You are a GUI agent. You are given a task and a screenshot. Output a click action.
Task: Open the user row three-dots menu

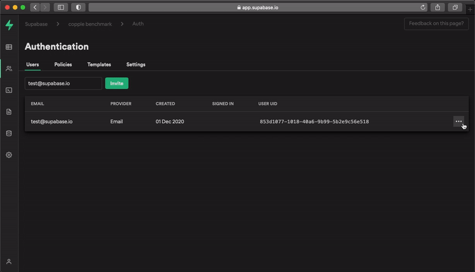[x=458, y=121]
